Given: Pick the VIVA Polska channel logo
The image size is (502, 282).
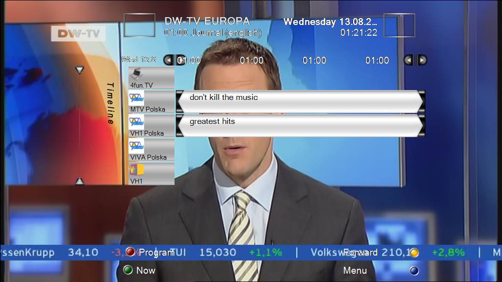Looking at the screenshot, I should click(x=136, y=146).
